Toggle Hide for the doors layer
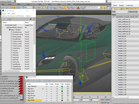This screenshot has width=139, height=104. (47, 89)
